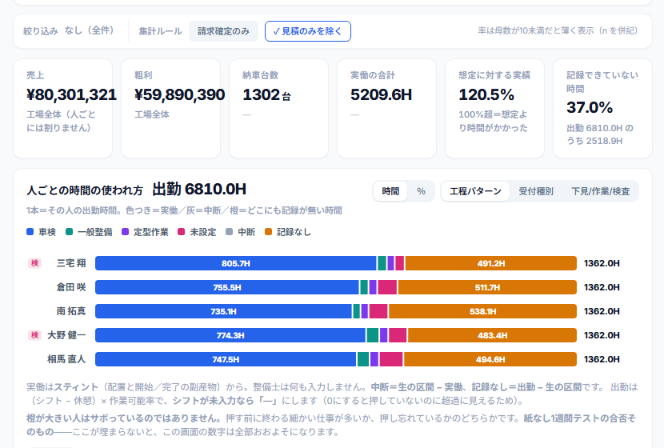Click the 納車台数 value 1302台

(x=266, y=95)
